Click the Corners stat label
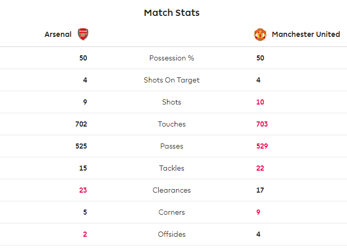 point(172,212)
